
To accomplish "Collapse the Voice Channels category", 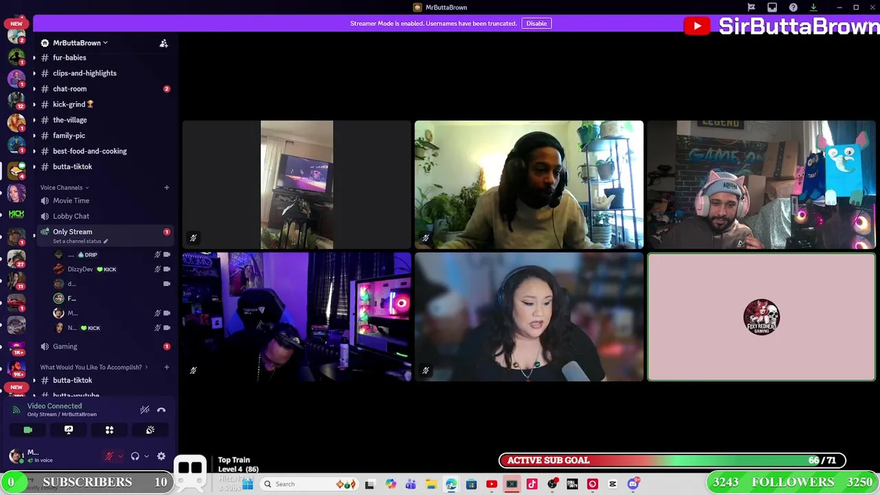I will [64, 187].
